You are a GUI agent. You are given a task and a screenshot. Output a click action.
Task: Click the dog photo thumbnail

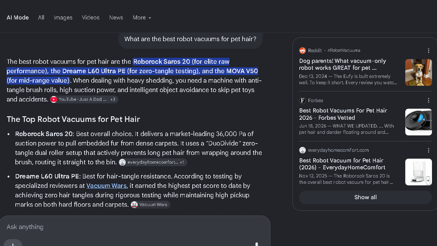[418, 72]
